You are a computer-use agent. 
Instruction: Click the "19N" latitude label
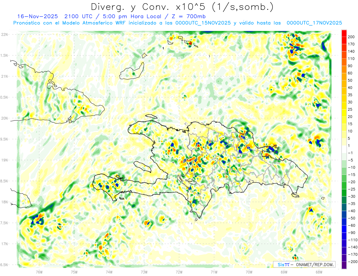pos(4,160)
